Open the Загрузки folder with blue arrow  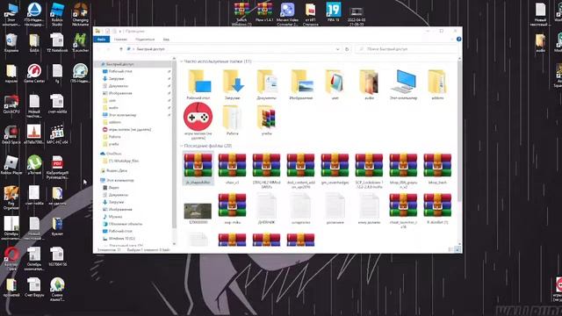pos(232,84)
